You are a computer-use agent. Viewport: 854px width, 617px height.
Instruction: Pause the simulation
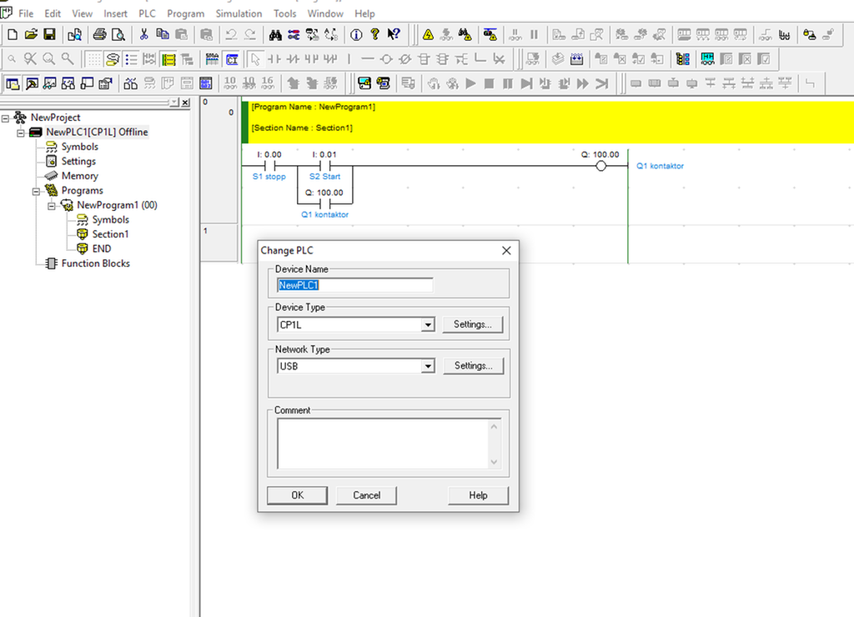click(x=507, y=83)
